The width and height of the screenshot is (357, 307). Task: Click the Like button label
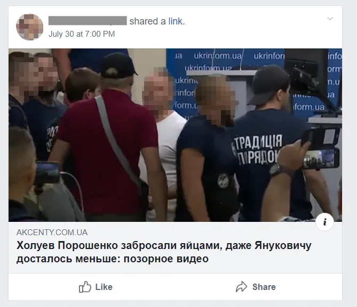pos(104,287)
